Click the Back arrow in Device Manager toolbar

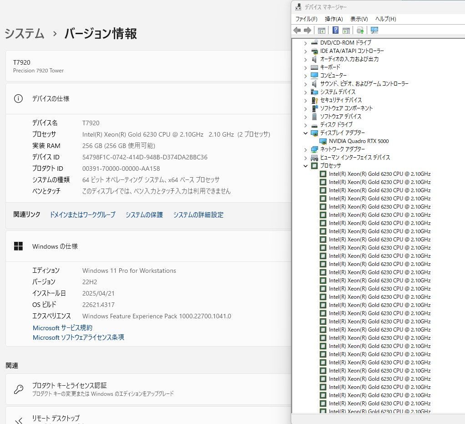(297, 30)
